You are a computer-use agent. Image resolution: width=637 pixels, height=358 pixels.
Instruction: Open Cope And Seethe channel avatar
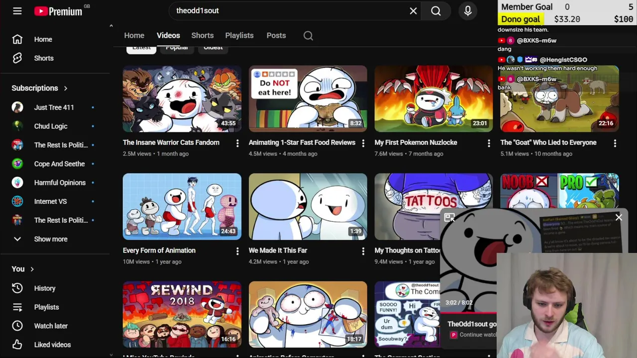tap(17, 164)
